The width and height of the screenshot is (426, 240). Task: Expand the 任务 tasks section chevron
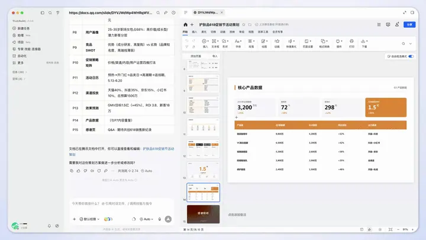coord(26,72)
